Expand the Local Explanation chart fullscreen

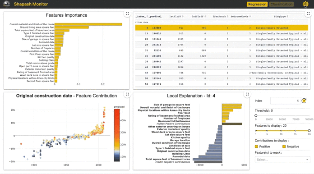pyautogui.click(x=247, y=94)
